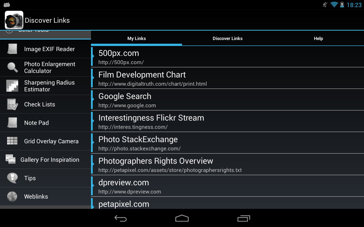364x227 pixels.
Task: Tap the Check Lists checkmark icon
Action: 12,104
